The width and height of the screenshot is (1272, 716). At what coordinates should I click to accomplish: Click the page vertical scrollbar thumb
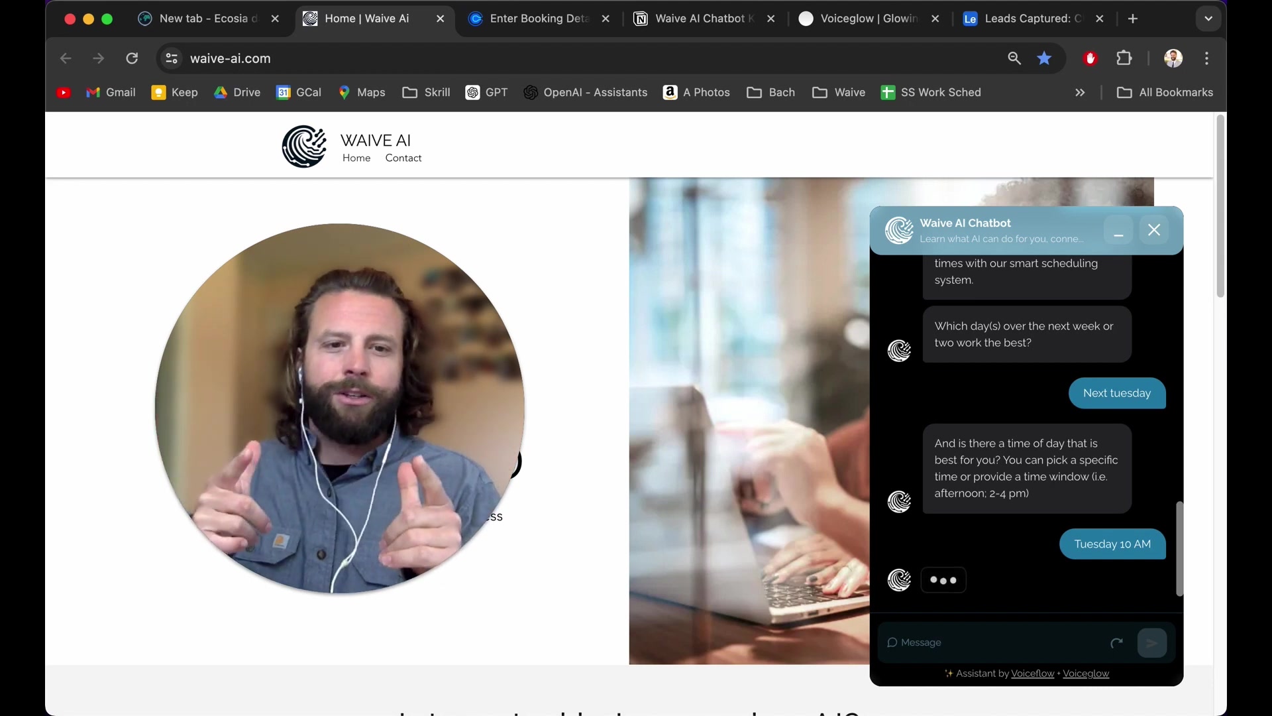(x=1220, y=207)
